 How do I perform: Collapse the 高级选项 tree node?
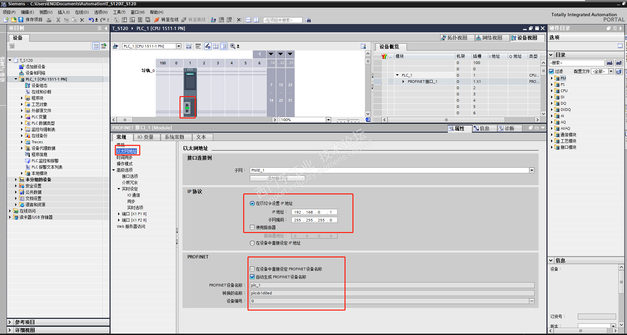114,170
